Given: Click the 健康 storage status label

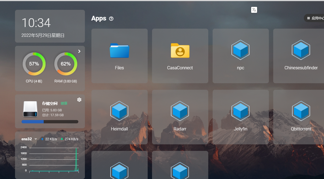Looking at the screenshot, I should (64, 103).
